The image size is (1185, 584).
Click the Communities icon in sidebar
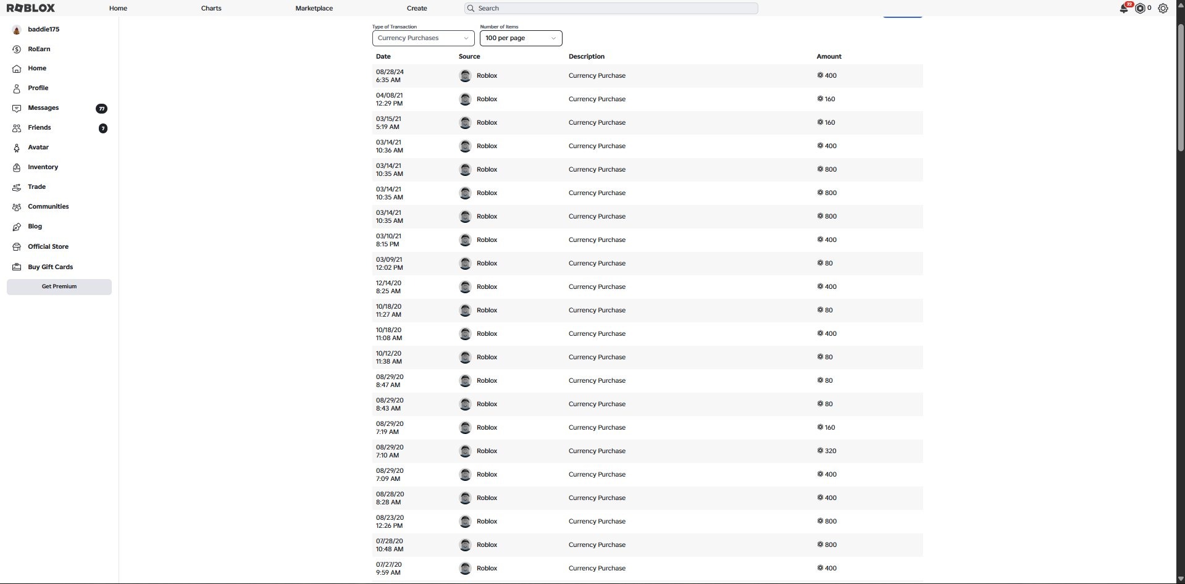pos(17,207)
